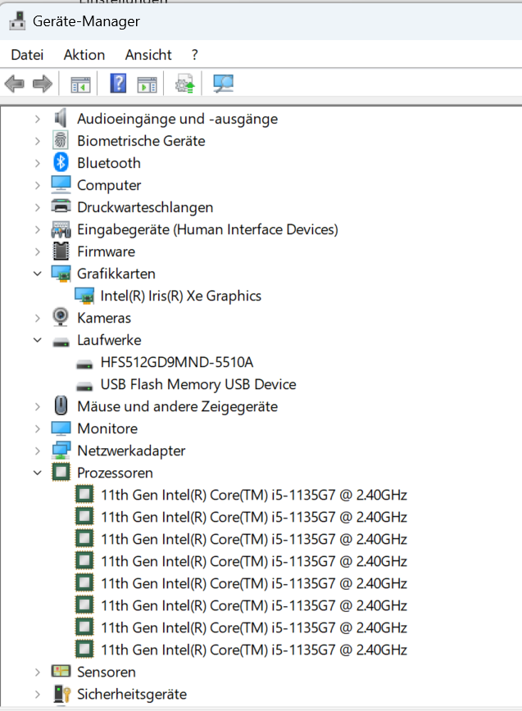The height and width of the screenshot is (711, 522).
Task: Toggle the action pane toolbar icon
Action: (147, 84)
